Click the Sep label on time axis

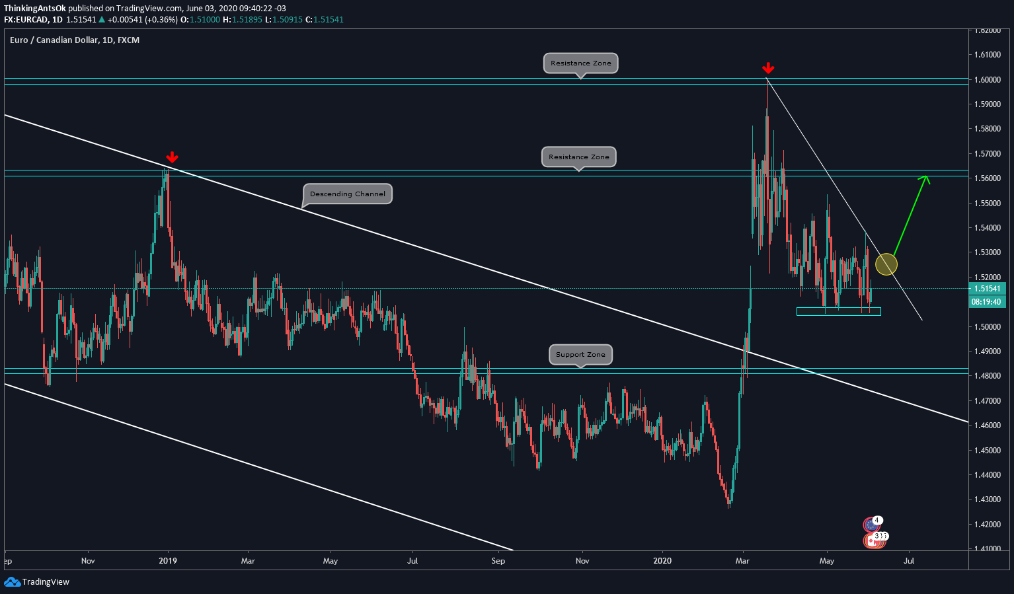pyautogui.click(x=498, y=561)
